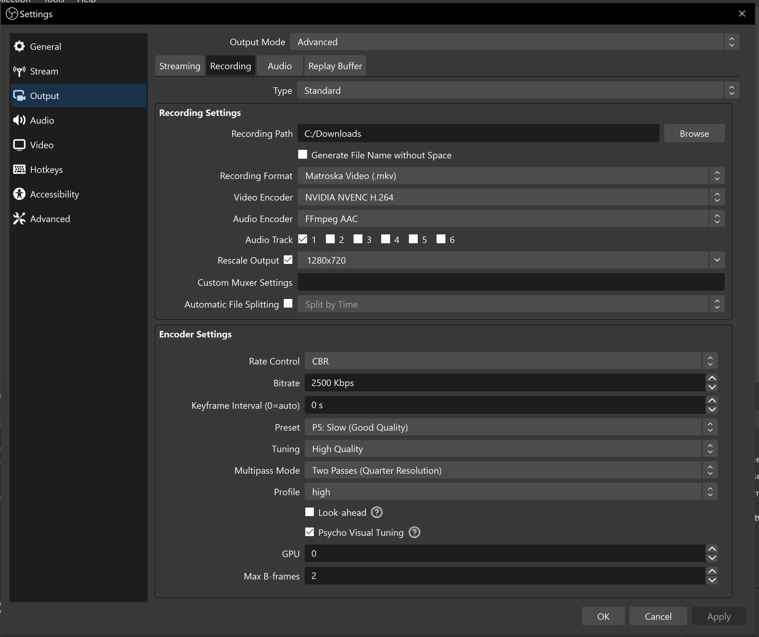Decrease Bitrate with down arrow
Screen dimensions: 759x637
point(712,387)
